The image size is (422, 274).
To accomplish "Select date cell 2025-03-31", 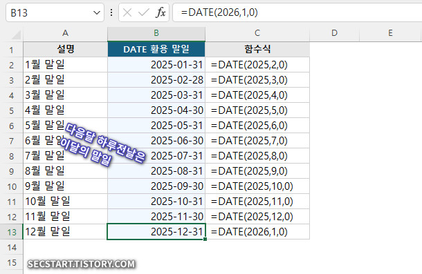I will point(156,95).
